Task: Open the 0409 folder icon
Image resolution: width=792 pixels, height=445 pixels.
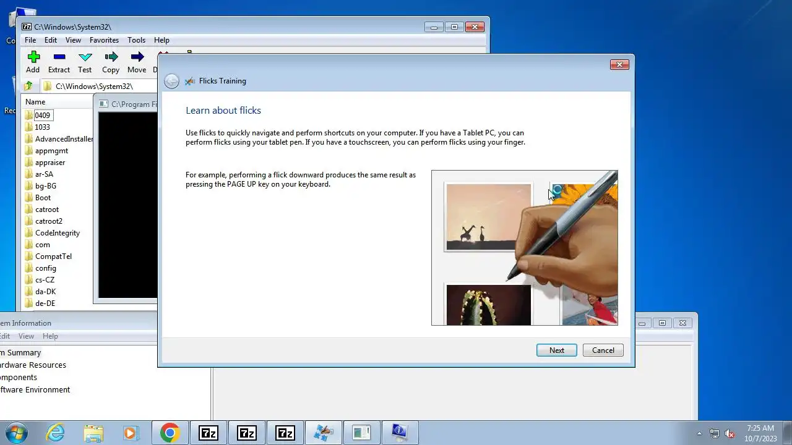Action: [x=29, y=115]
